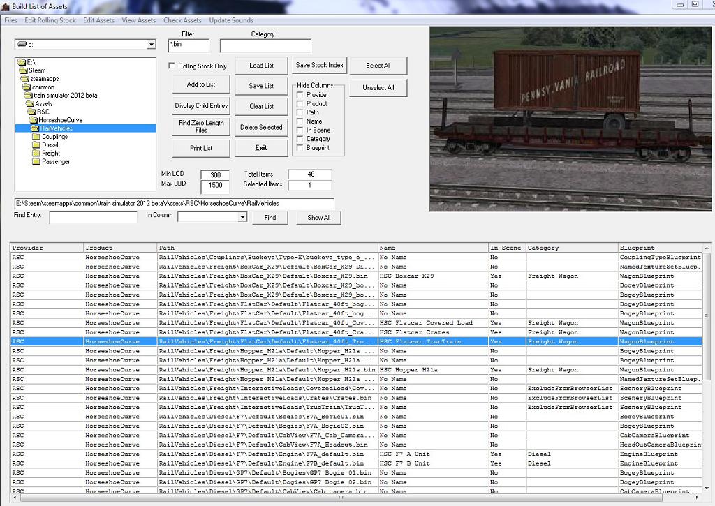The width and height of the screenshot is (715, 506).
Task: Click the Diesel folder icon
Action: [x=36, y=145]
